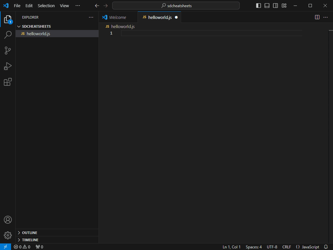
Task: Collapse the SDCHEATSHEETS folder section
Action: click(x=57, y=26)
